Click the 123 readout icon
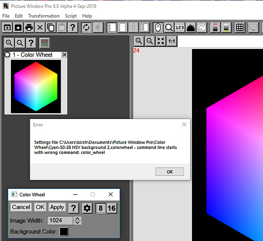 point(180,28)
